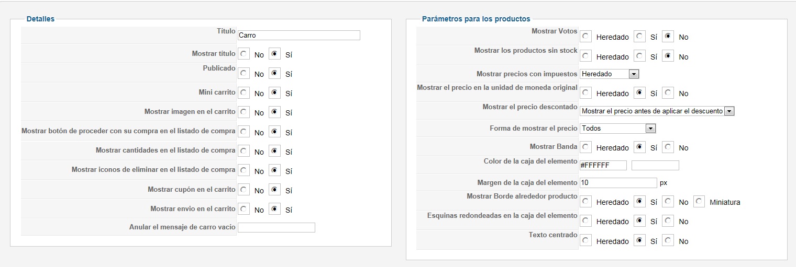The height and width of the screenshot is (267, 796).
Task: Open the Forma de mostrar el precio dropdown
Action: click(618, 128)
